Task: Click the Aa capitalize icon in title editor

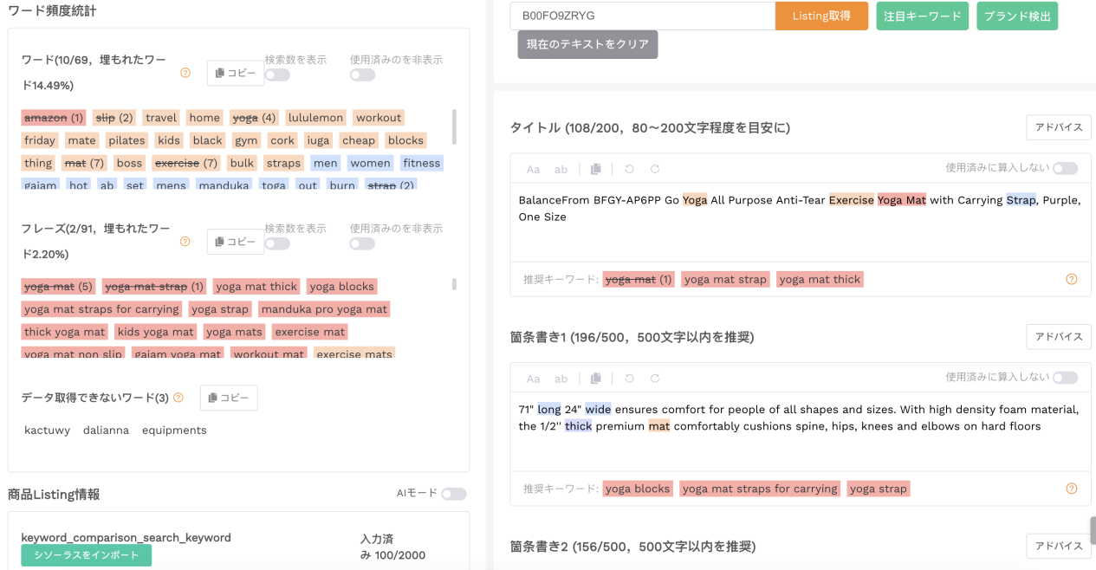Action: click(x=533, y=169)
